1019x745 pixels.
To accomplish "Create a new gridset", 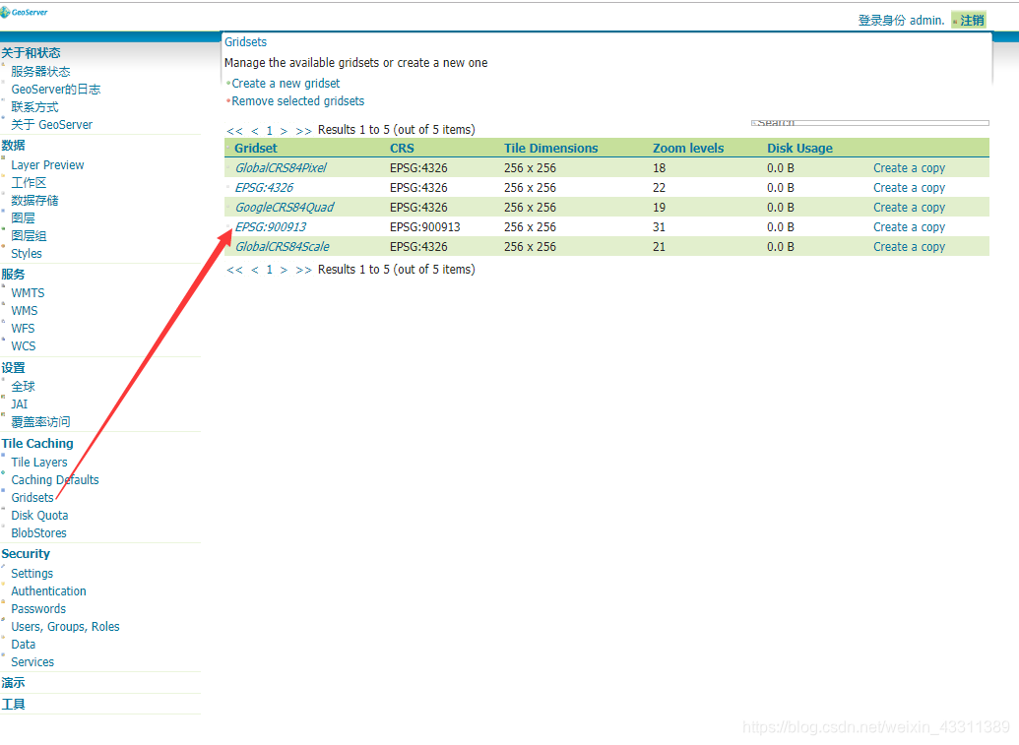I will click(286, 83).
